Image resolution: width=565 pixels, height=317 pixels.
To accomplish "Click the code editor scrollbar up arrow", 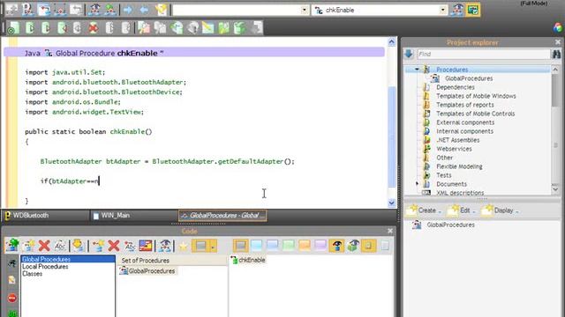I will point(392,42).
